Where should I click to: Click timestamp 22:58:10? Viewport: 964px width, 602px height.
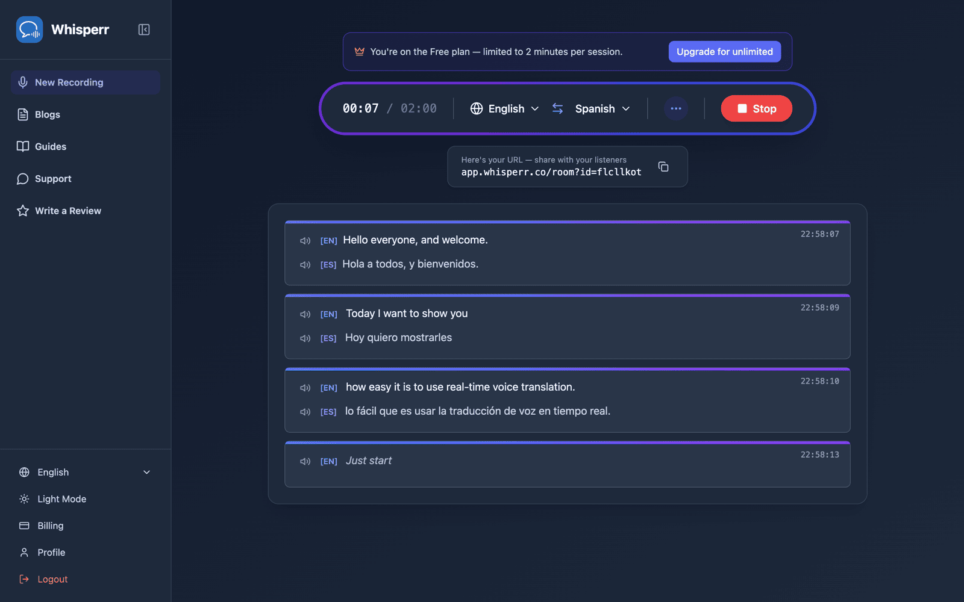[819, 381]
